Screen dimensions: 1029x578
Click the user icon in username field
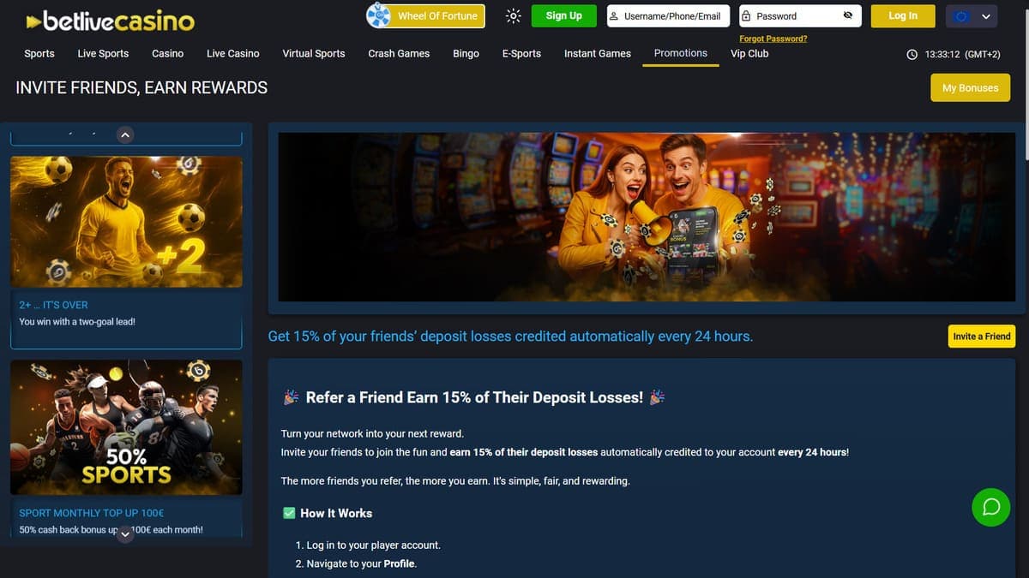(614, 15)
